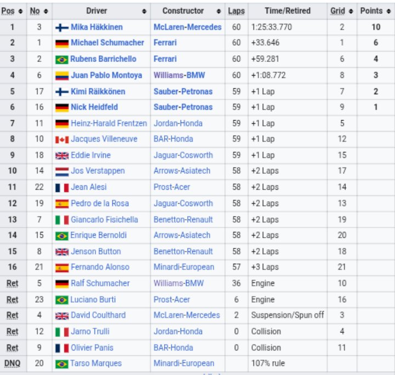395x375 pixels.
Task: Click Finland flag beside Kimi Räikkönen
Action: (x=62, y=92)
